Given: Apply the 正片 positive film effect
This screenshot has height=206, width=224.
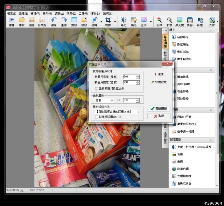Looking at the screenshot, I should coord(144,22).
